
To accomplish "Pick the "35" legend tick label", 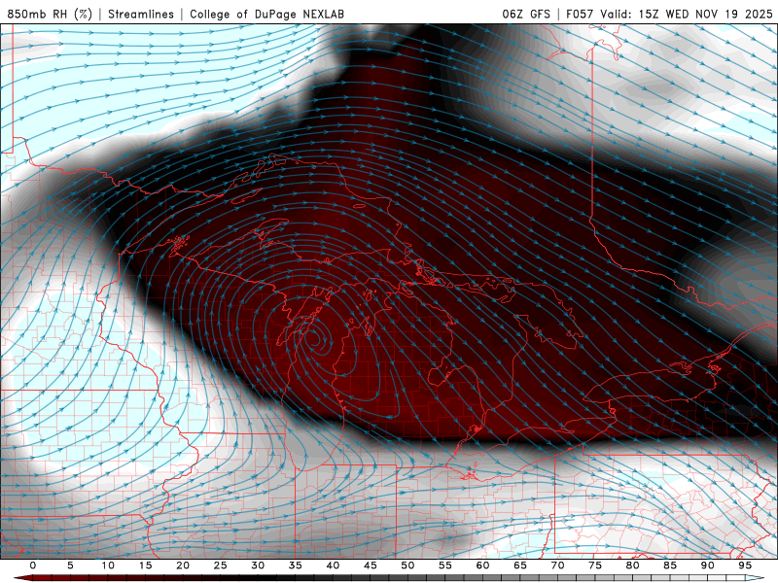I will [296, 566].
